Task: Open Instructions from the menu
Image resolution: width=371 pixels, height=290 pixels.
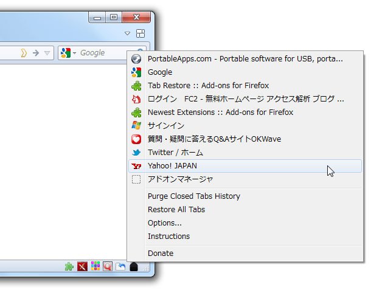Action: pyautogui.click(x=245, y=236)
